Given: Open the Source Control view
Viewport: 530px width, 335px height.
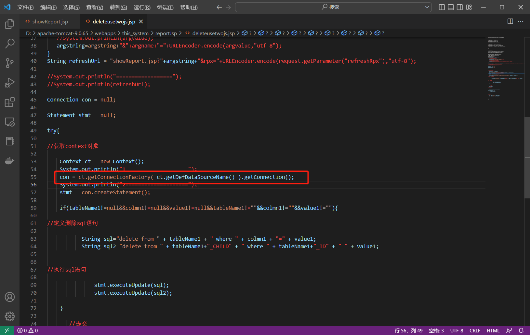Looking at the screenshot, I should tap(10, 63).
